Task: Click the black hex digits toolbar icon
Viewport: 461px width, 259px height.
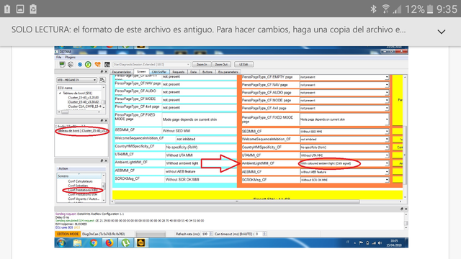Action: pos(107,64)
